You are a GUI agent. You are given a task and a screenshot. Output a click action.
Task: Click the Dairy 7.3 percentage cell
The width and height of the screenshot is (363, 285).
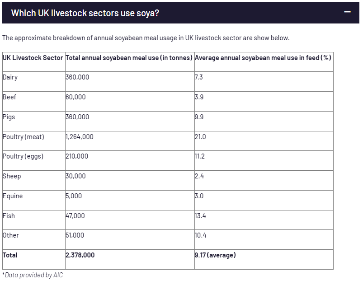point(199,77)
